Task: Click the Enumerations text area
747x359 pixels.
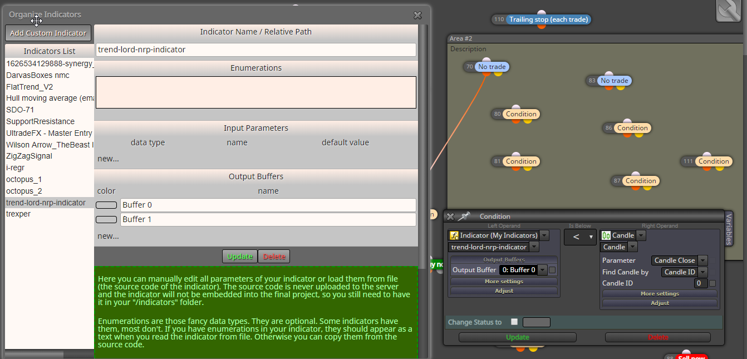Action: [256, 92]
